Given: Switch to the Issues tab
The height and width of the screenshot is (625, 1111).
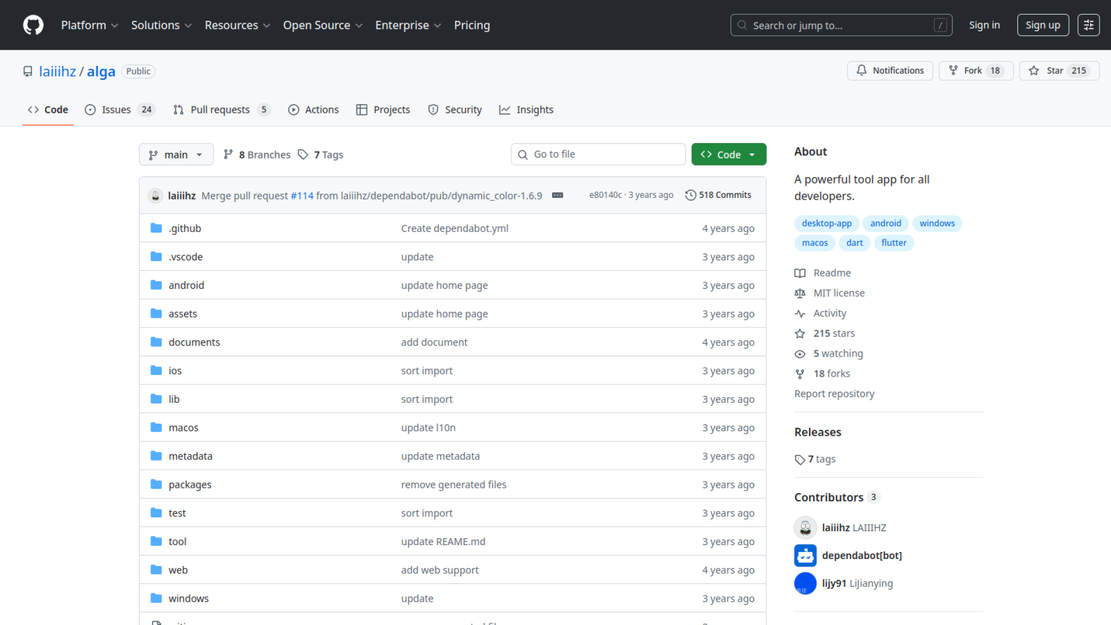Looking at the screenshot, I should coord(120,110).
